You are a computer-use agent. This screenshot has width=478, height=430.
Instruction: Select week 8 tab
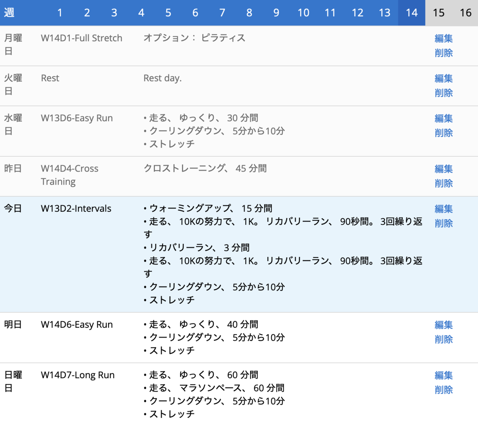[x=249, y=13]
